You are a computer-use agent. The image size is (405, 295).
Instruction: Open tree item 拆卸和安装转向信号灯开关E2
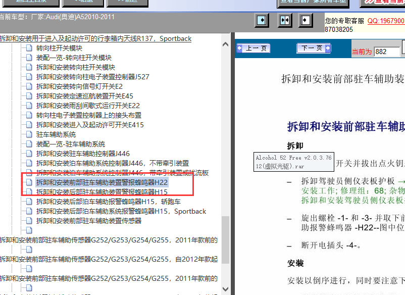(79, 86)
